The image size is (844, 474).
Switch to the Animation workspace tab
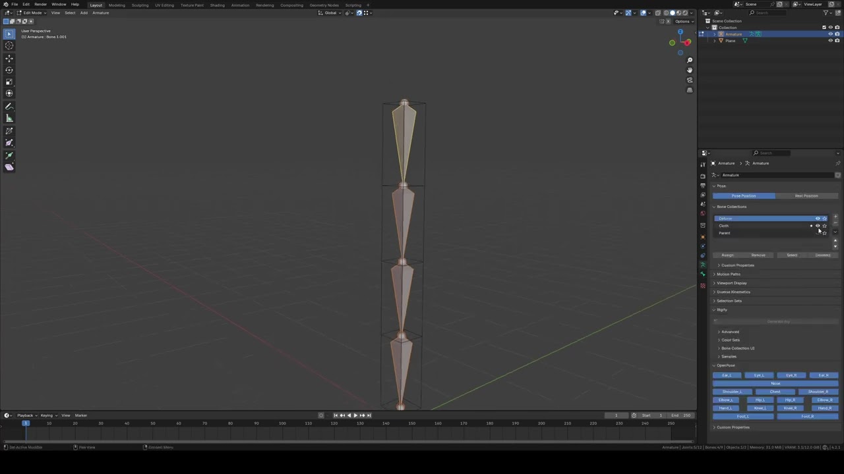pyautogui.click(x=240, y=5)
